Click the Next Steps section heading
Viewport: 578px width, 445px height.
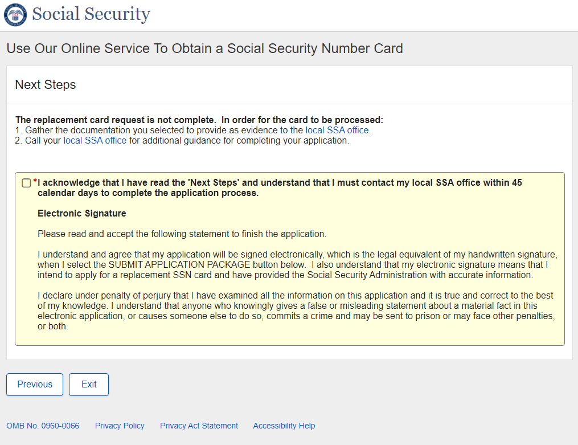click(46, 85)
